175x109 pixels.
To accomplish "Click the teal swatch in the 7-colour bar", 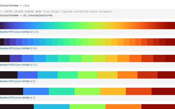I will tap(62, 92).
